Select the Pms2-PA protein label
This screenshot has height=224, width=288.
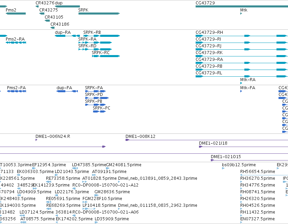point(16,88)
